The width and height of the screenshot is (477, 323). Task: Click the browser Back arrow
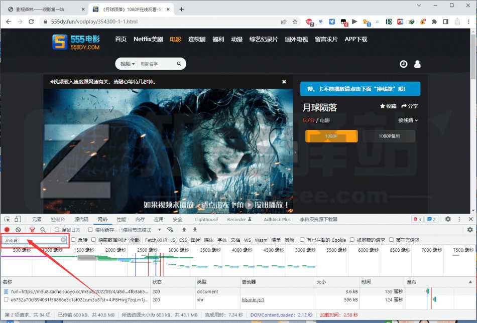click(x=8, y=21)
